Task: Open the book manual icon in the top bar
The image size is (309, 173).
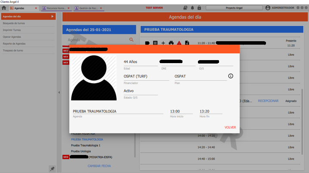Action: point(185,8)
